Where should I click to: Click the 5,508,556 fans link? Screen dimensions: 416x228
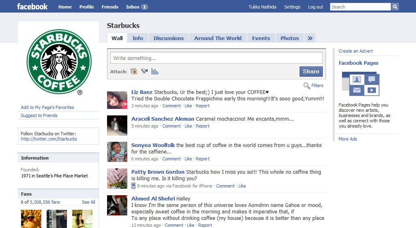click(45, 202)
